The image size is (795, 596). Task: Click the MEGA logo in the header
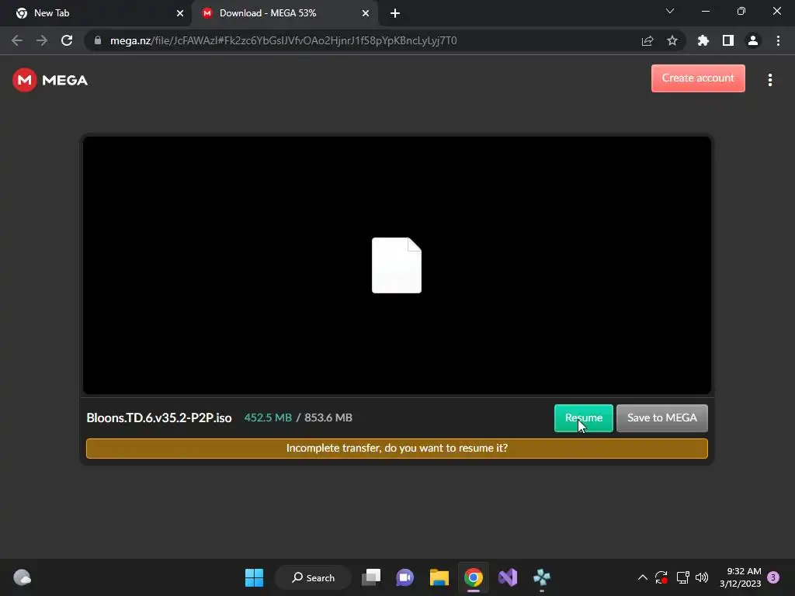point(50,80)
